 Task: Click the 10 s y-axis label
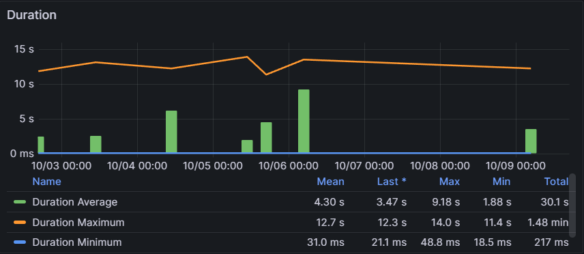24,84
